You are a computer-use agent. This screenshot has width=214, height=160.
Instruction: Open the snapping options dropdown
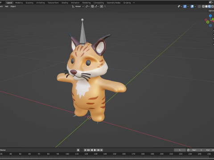click(97, 6)
